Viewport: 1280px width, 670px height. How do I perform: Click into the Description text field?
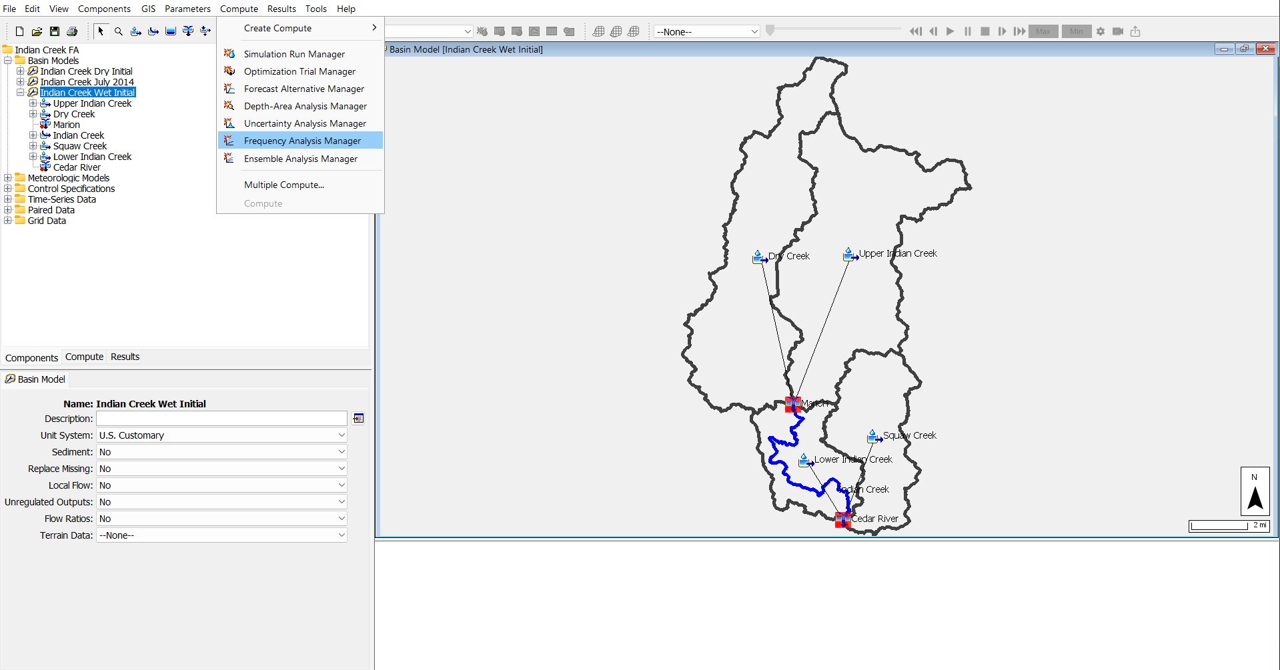221,419
